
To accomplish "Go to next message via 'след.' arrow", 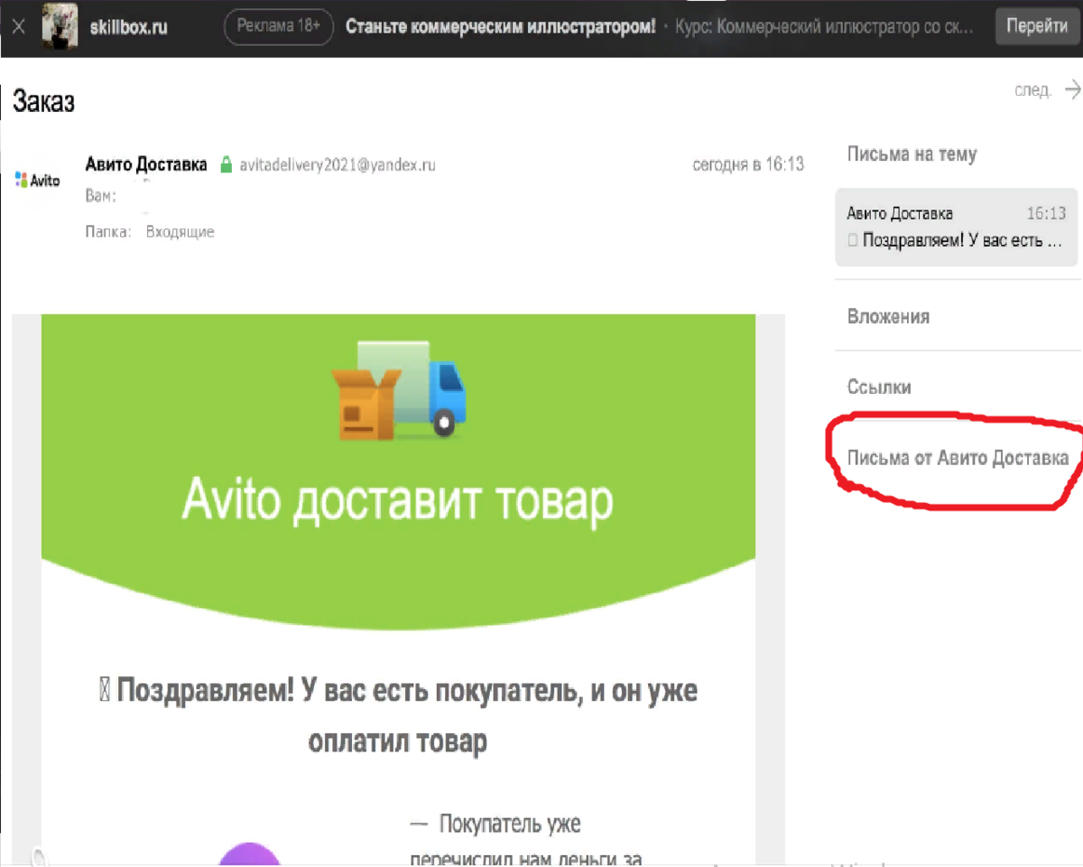I will 1072,89.
